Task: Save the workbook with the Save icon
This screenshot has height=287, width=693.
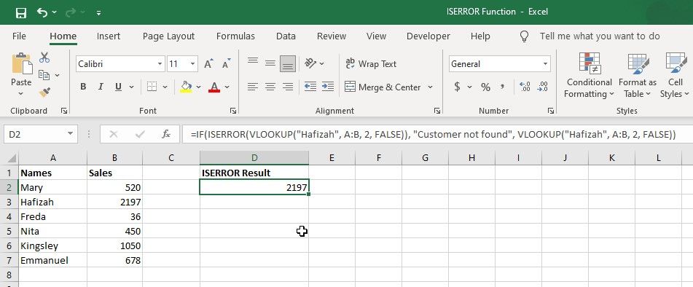Action: pos(21,13)
